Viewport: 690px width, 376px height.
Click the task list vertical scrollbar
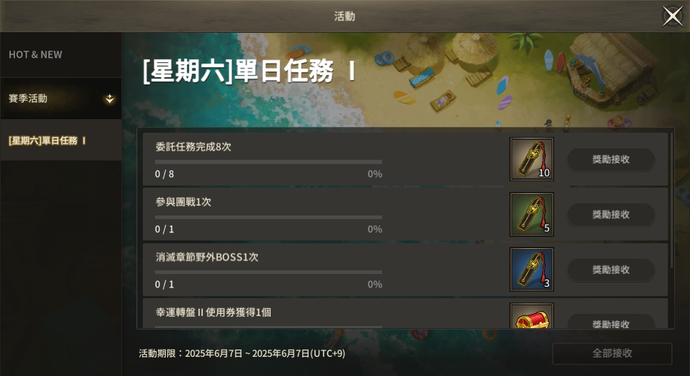tap(671, 200)
